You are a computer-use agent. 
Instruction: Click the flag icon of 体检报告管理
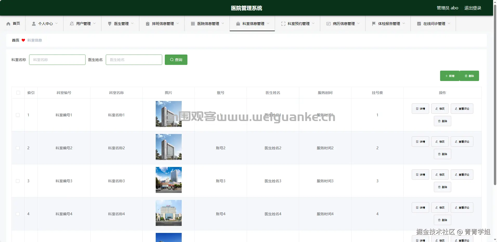tap(374, 24)
